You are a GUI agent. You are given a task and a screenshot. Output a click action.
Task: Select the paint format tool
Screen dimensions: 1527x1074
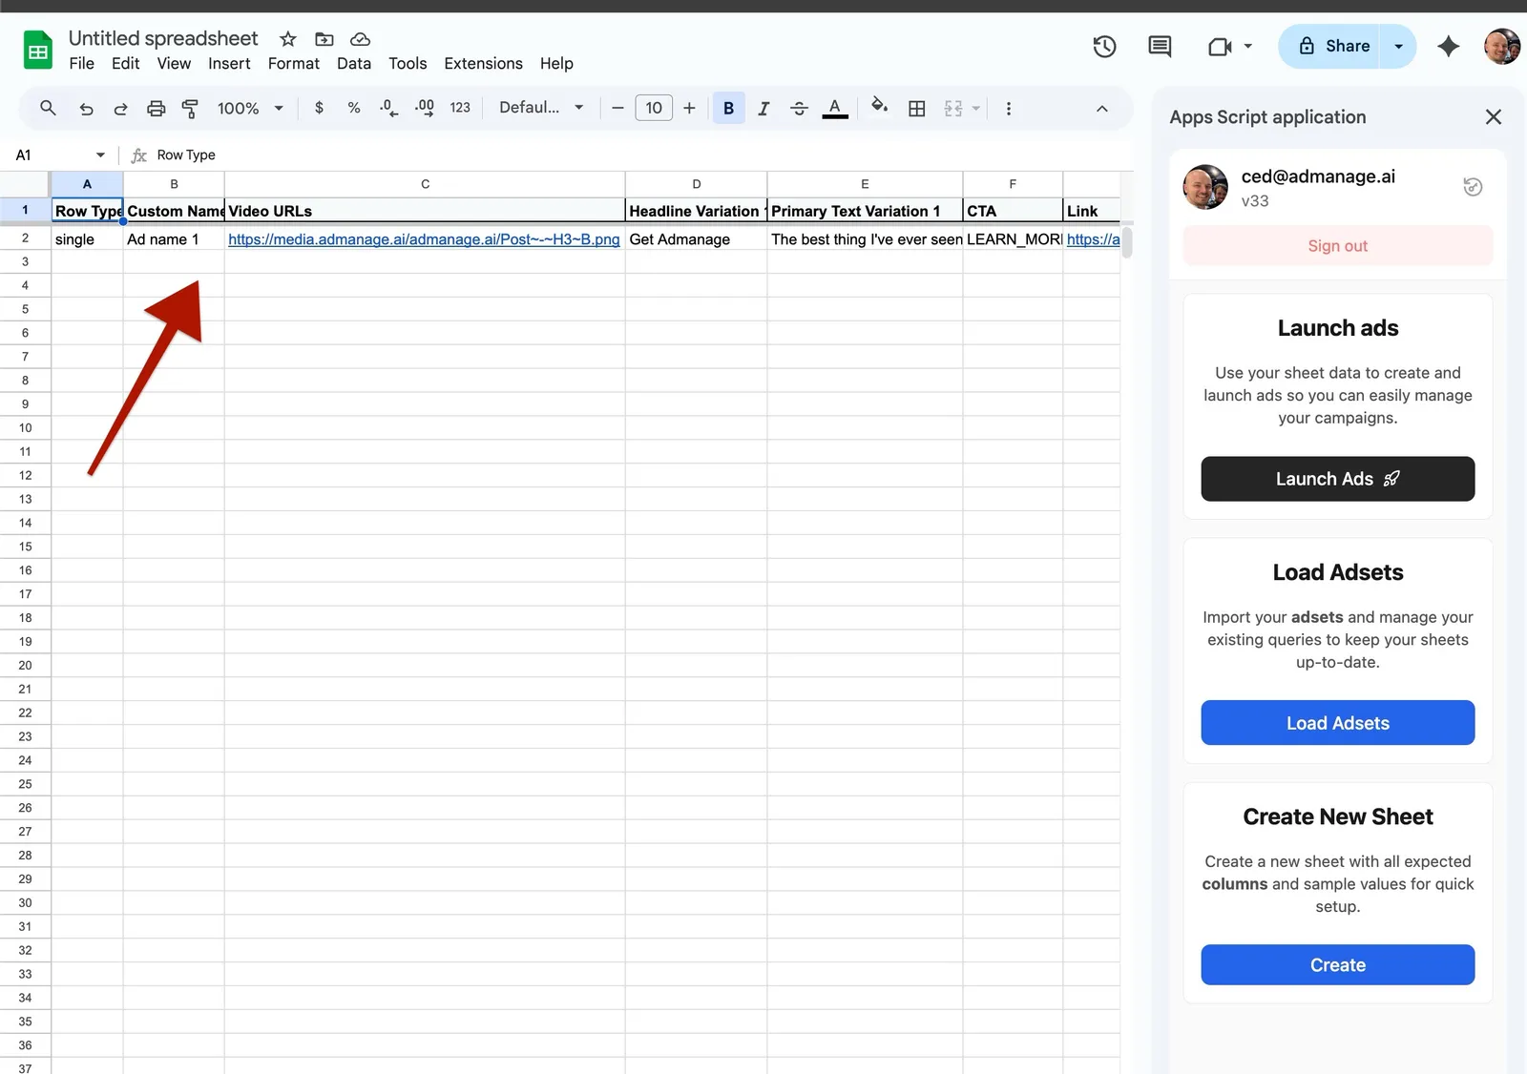(190, 109)
